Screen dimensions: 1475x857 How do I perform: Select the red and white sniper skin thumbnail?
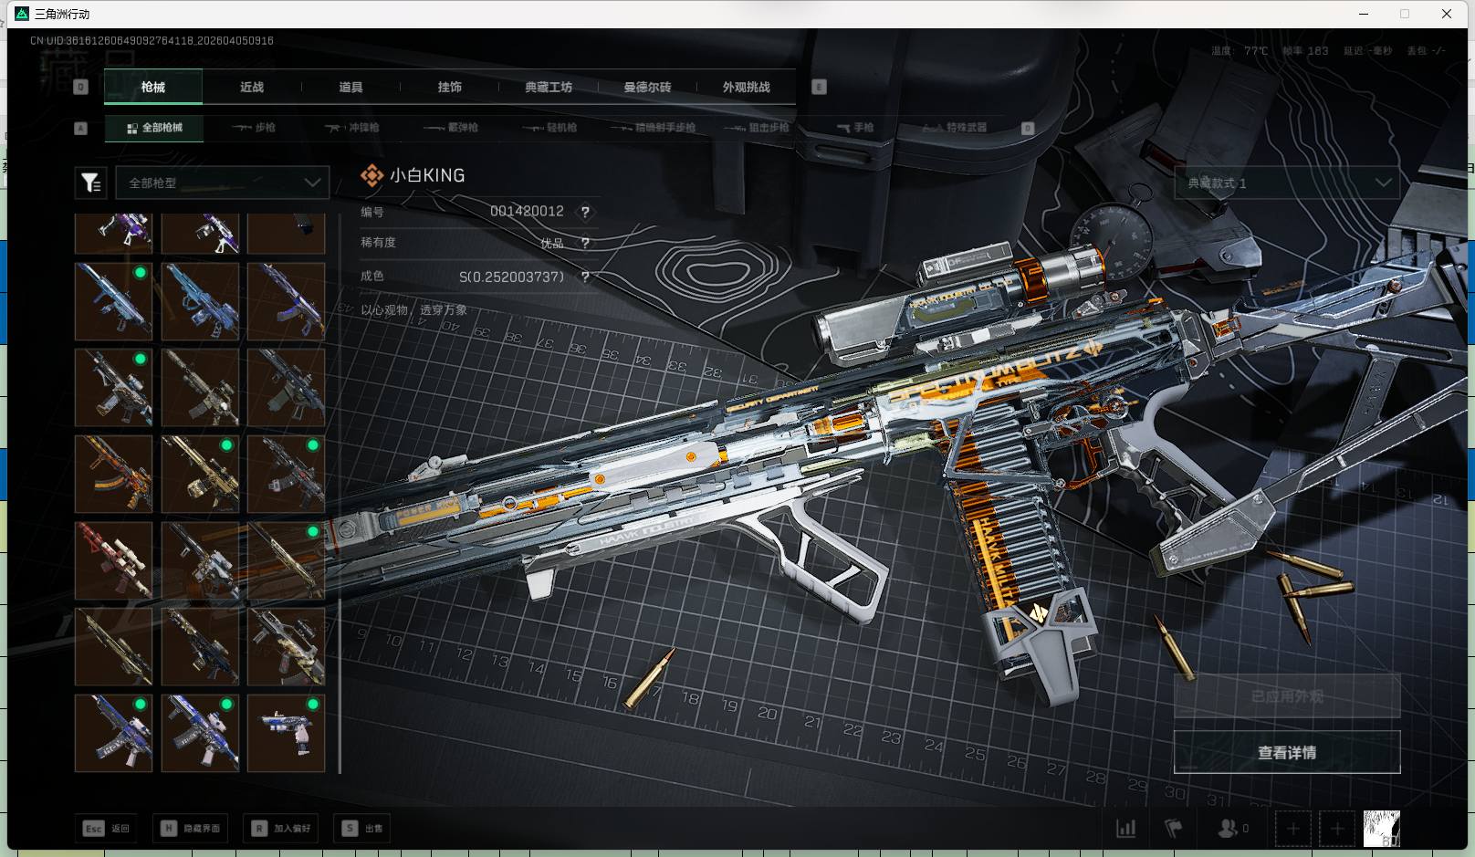(x=114, y=560)
